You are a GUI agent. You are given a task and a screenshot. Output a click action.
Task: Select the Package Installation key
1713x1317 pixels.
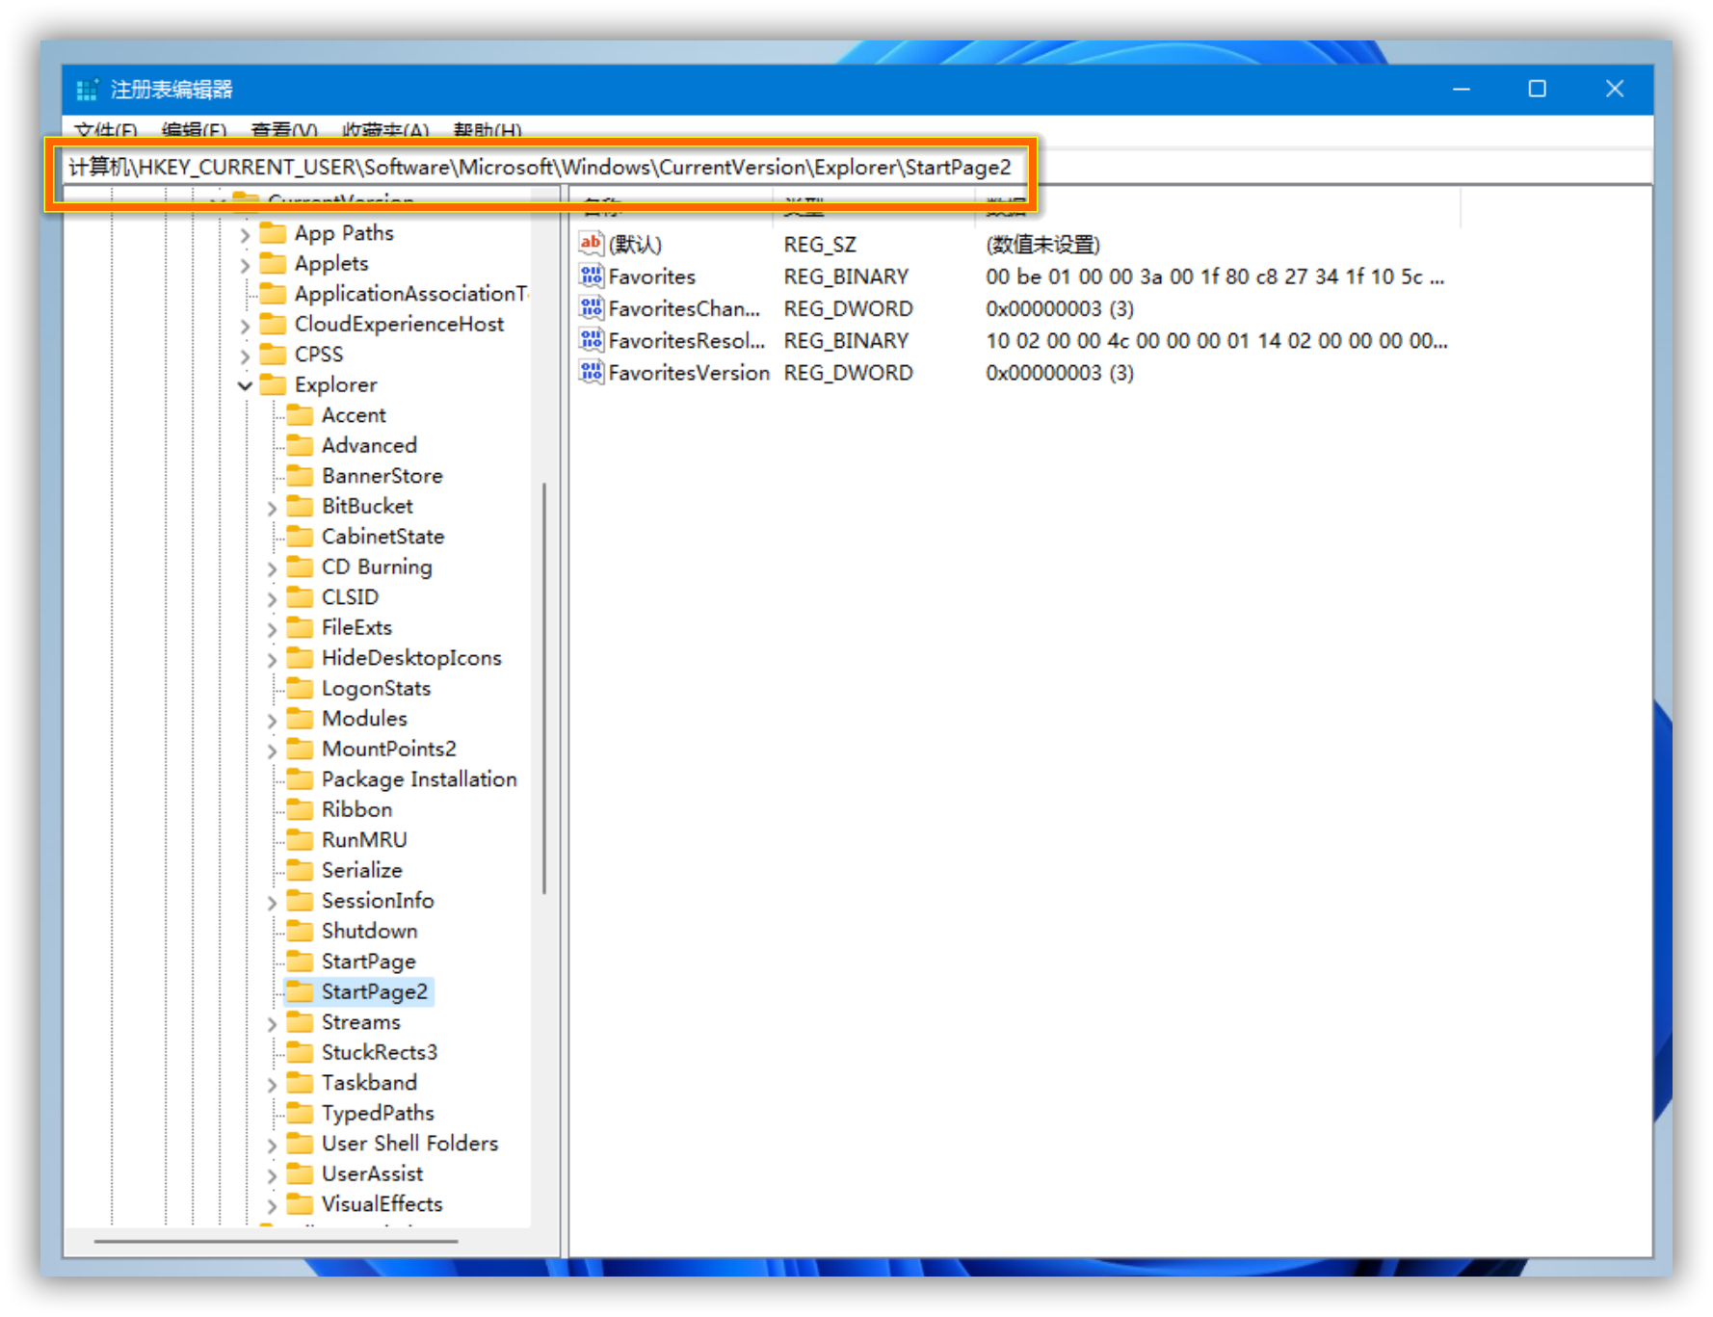coord(419,779)
